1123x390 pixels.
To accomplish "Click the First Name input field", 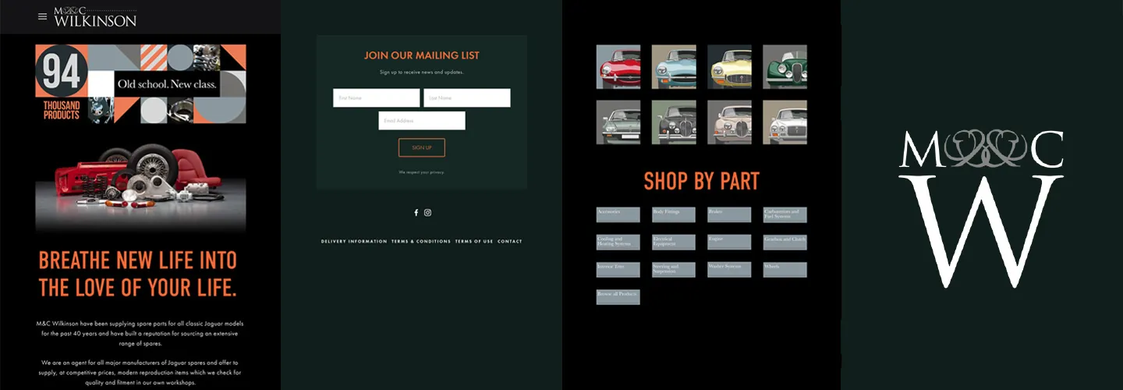I will [x=377, y=97].
